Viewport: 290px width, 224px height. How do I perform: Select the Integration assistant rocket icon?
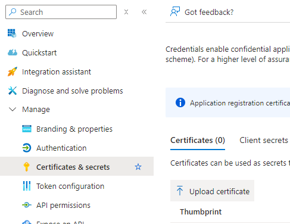click(x=13, y=71)
